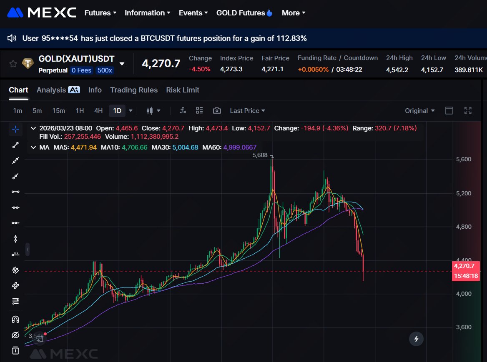Expand more timeframes dropdown next to 1D
487x362 pixels.
coord(131,111)
